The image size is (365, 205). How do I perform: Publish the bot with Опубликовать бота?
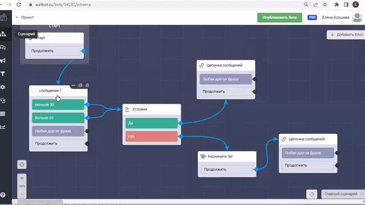coord(279,18)
